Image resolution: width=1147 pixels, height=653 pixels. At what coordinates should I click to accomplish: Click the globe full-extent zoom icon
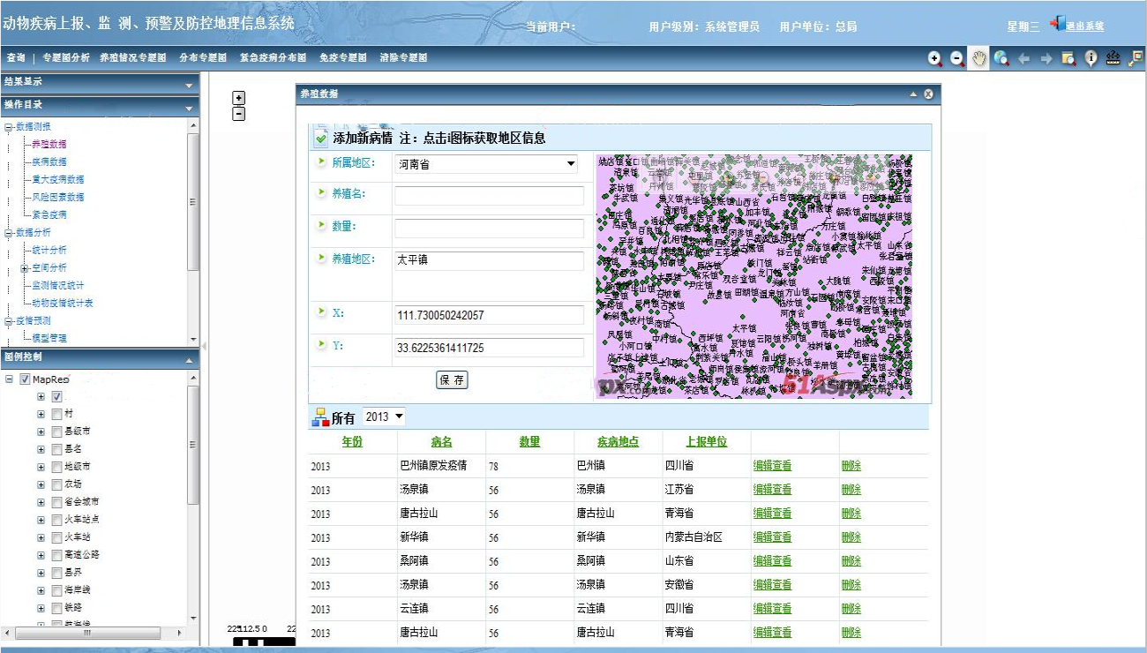1001,58
